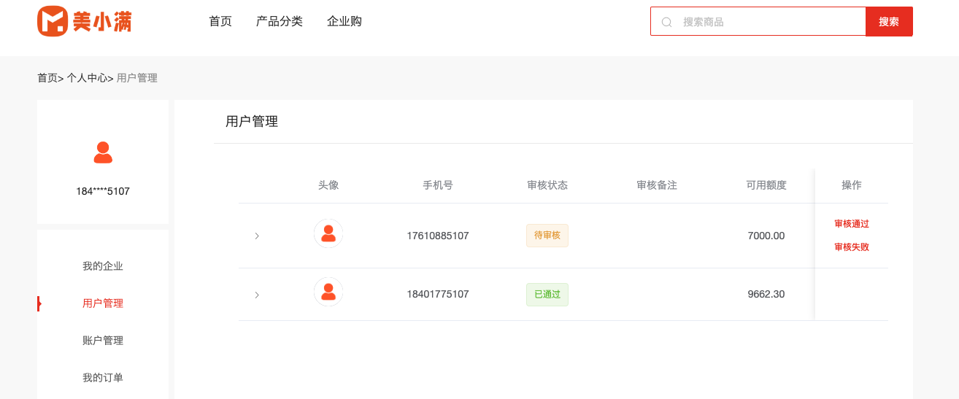Screen dimensions: 959x399
Task: Select 用户管理 in the sidebar
Action: 103,303
